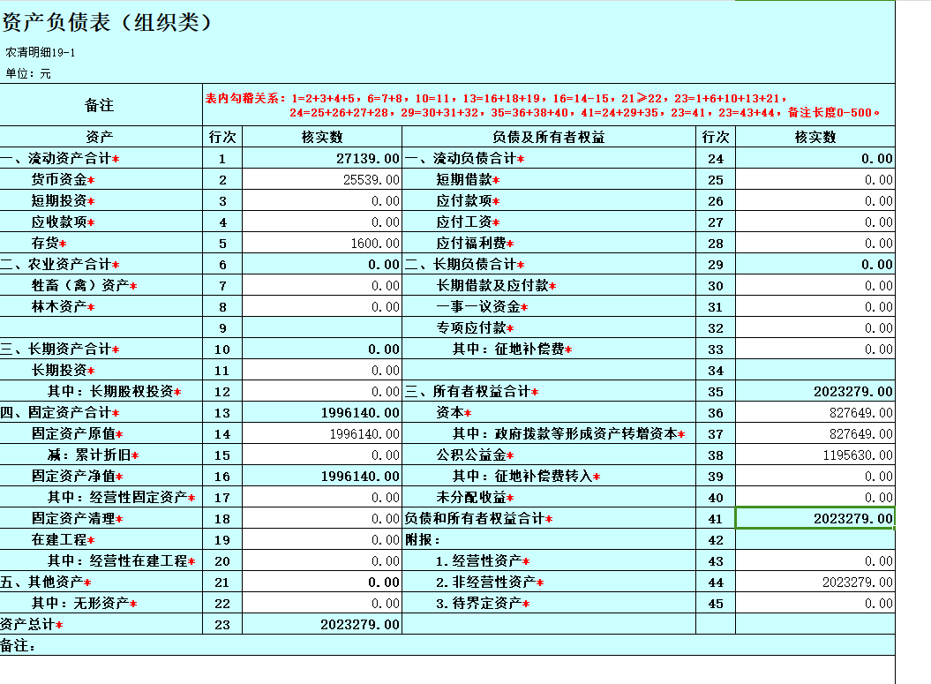The image size is (931, 684).
Task: Click the red 表内勾稽关系 formula text
Action: pyautogui.click(x=542, y=105)
